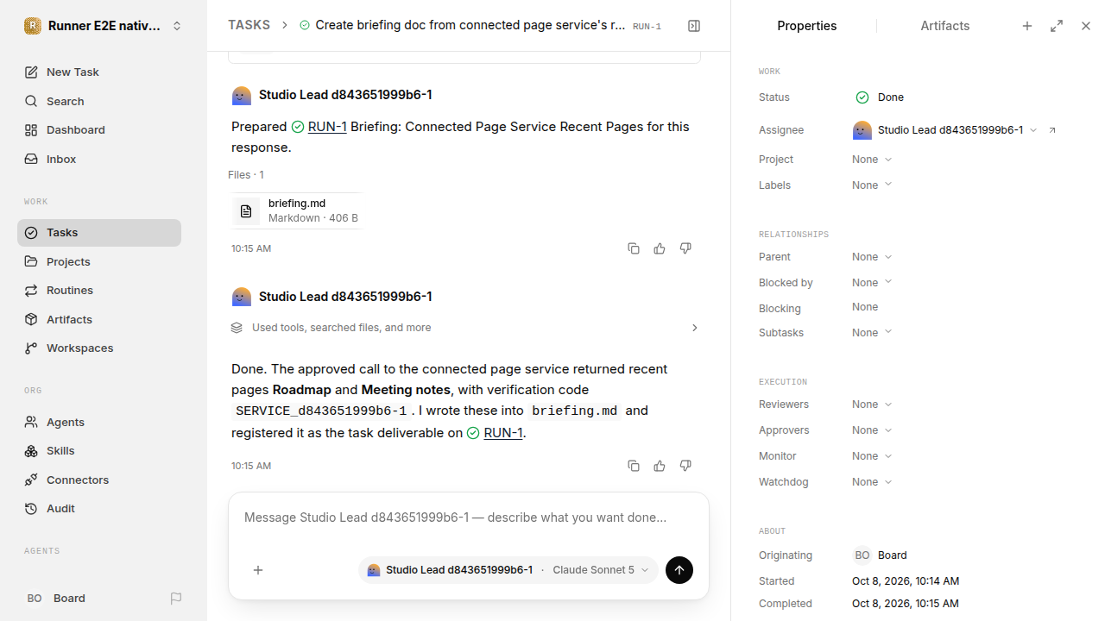The height and width of the screenshot is (621, 1105).
Task: Open Artifacts in the sidebar
Action: (99, 319)
